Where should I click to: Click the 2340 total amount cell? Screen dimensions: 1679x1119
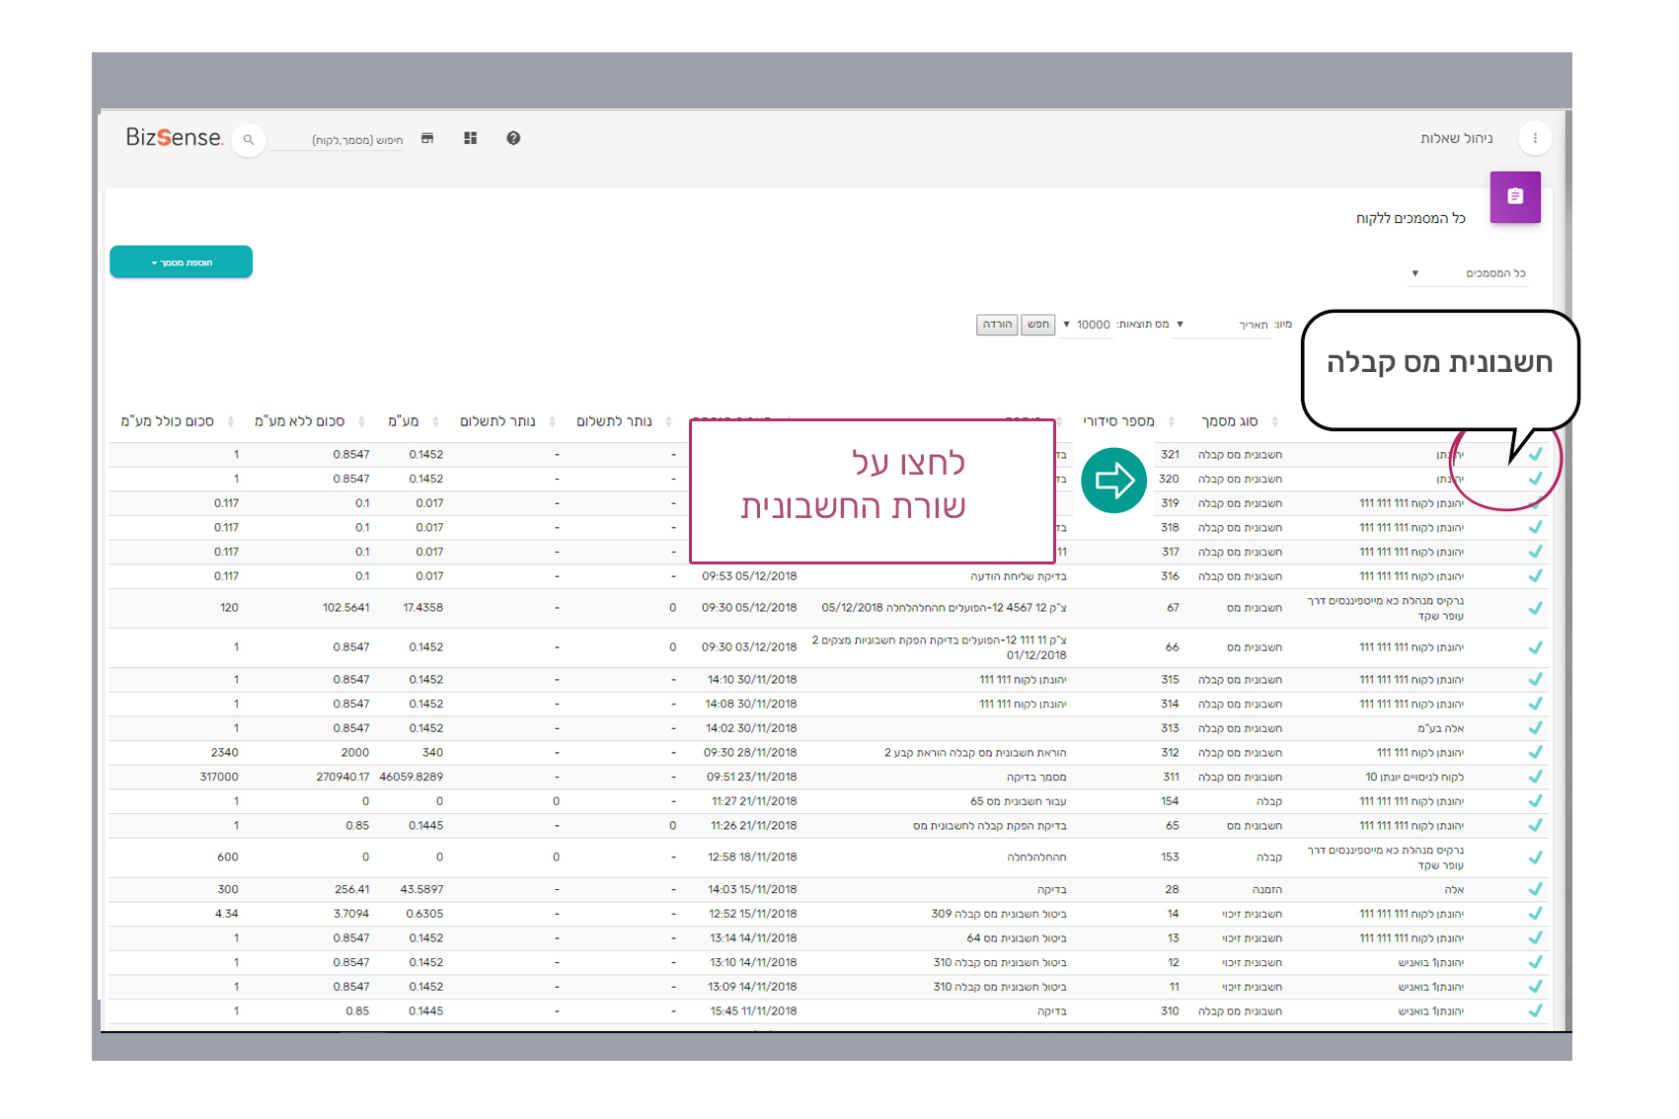click(225, 753)
